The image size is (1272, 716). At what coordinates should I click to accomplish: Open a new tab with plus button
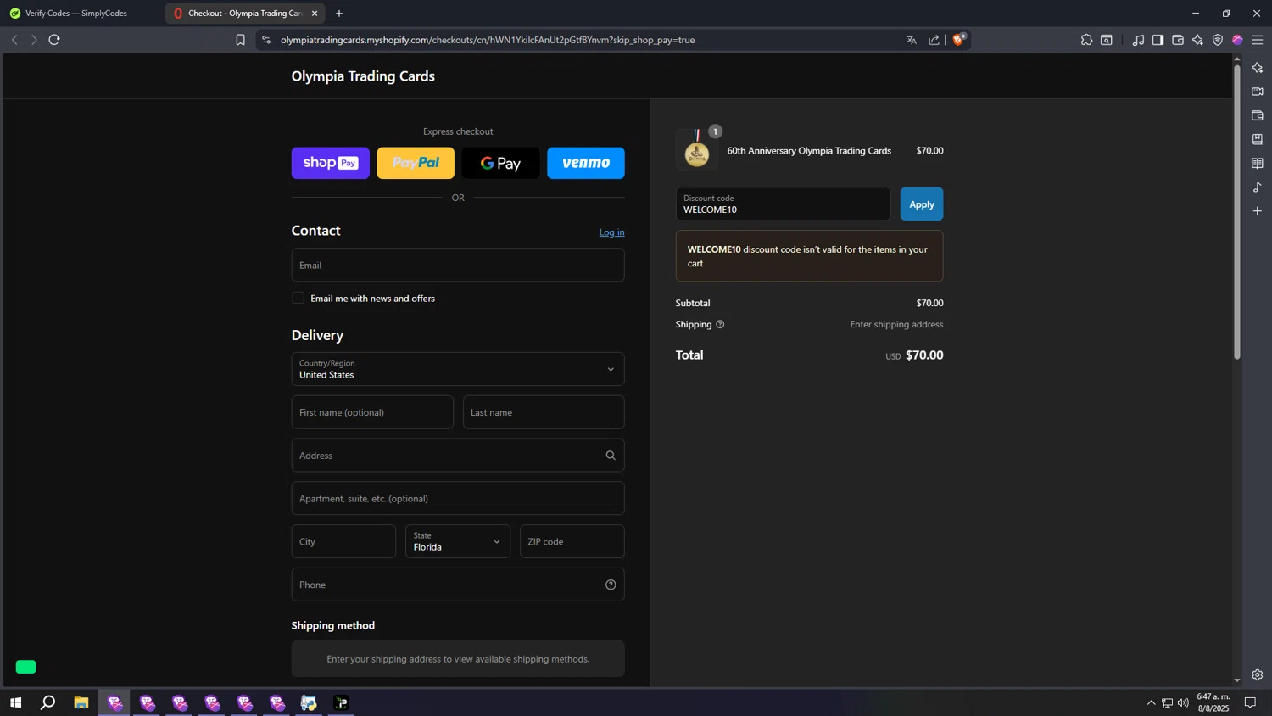click(x=339, y=14)
